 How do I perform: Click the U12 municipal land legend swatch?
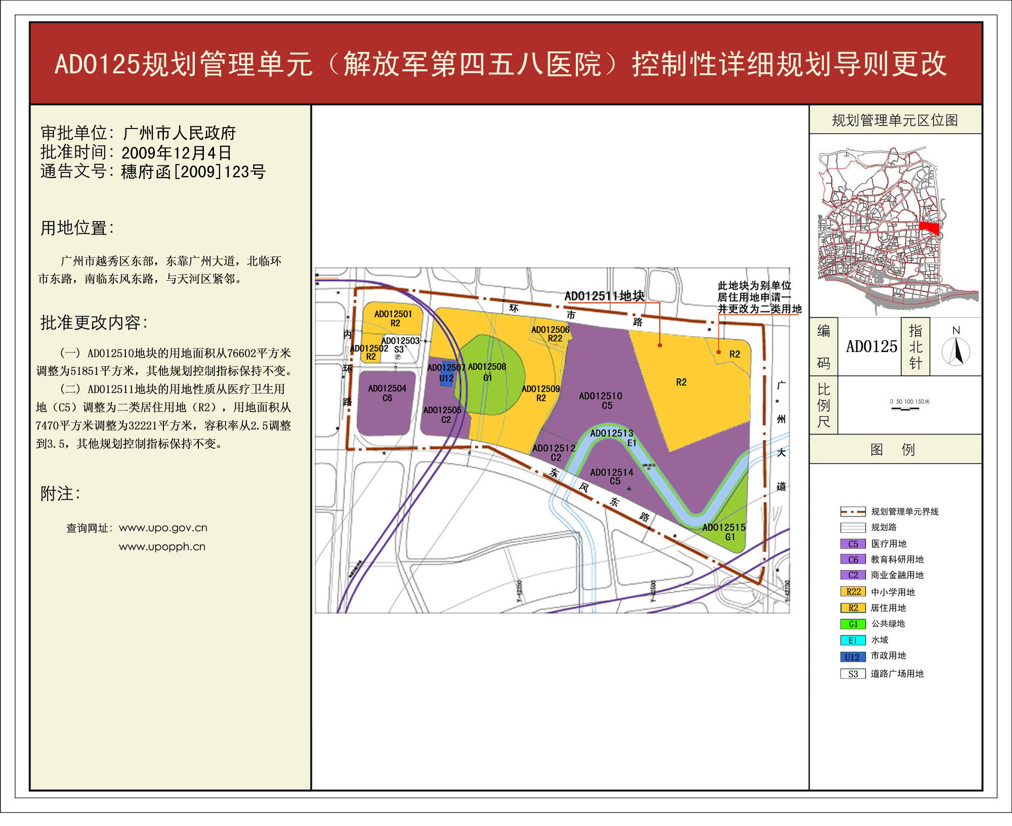[x=853, y=657]
